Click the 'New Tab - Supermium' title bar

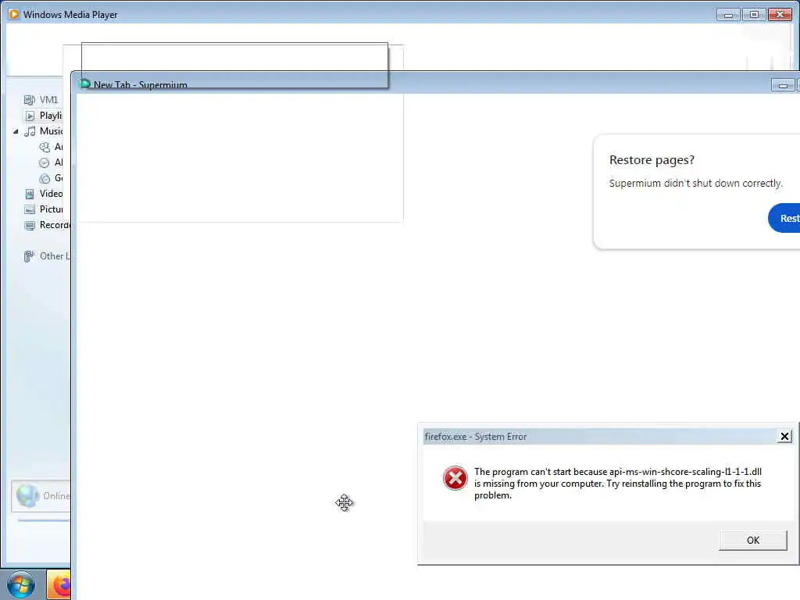434,84
